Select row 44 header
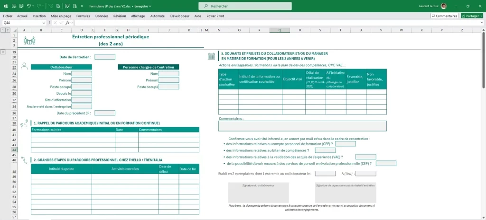486x220 pixels. (14, 150)
